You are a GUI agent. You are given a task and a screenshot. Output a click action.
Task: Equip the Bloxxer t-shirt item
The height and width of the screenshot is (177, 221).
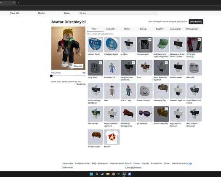point(112,137)
